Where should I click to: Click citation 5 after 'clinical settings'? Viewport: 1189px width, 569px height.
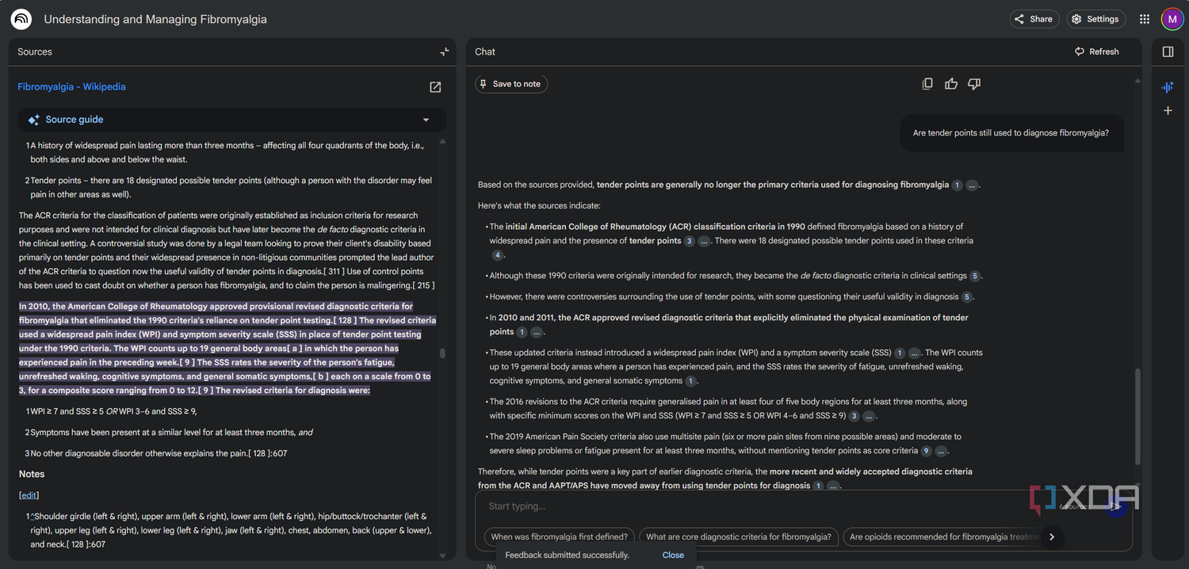pyautogui.click(x=975, y=276)
